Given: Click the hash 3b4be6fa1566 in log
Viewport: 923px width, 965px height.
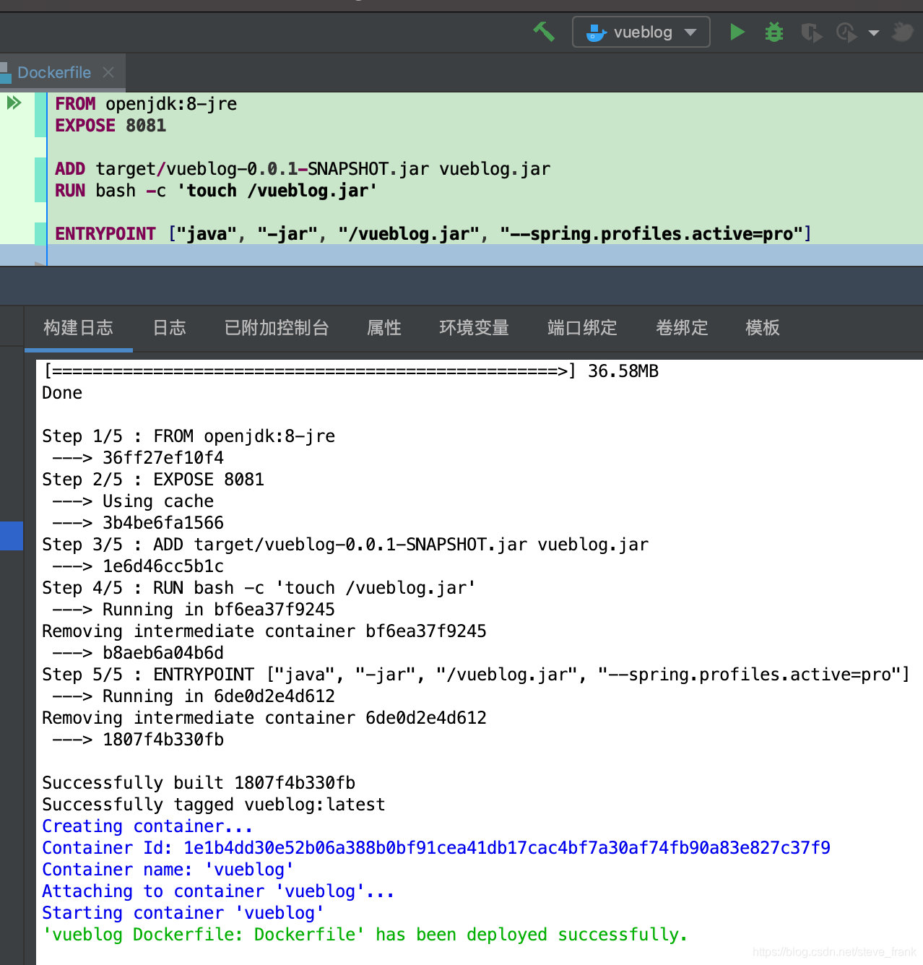Looking at the screenshot, I should point(163,522).
